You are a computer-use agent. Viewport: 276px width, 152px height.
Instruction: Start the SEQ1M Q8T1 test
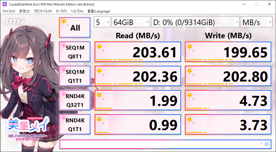pyautogui.click(x=75, y=52)
